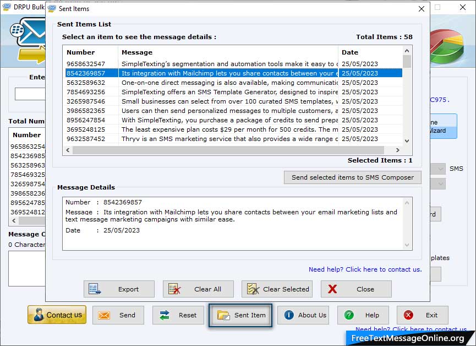
Task: Select the row with number 7854693256
Action: click(x=234, y=92)
